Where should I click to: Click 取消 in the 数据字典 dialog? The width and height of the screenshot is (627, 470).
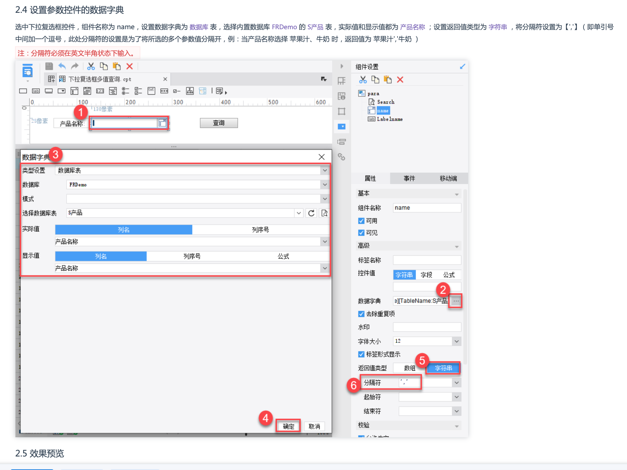click(x=314, y=426)
